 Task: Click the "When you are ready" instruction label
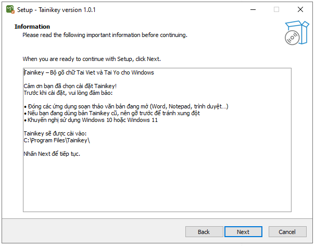click(x=95, y=59)
